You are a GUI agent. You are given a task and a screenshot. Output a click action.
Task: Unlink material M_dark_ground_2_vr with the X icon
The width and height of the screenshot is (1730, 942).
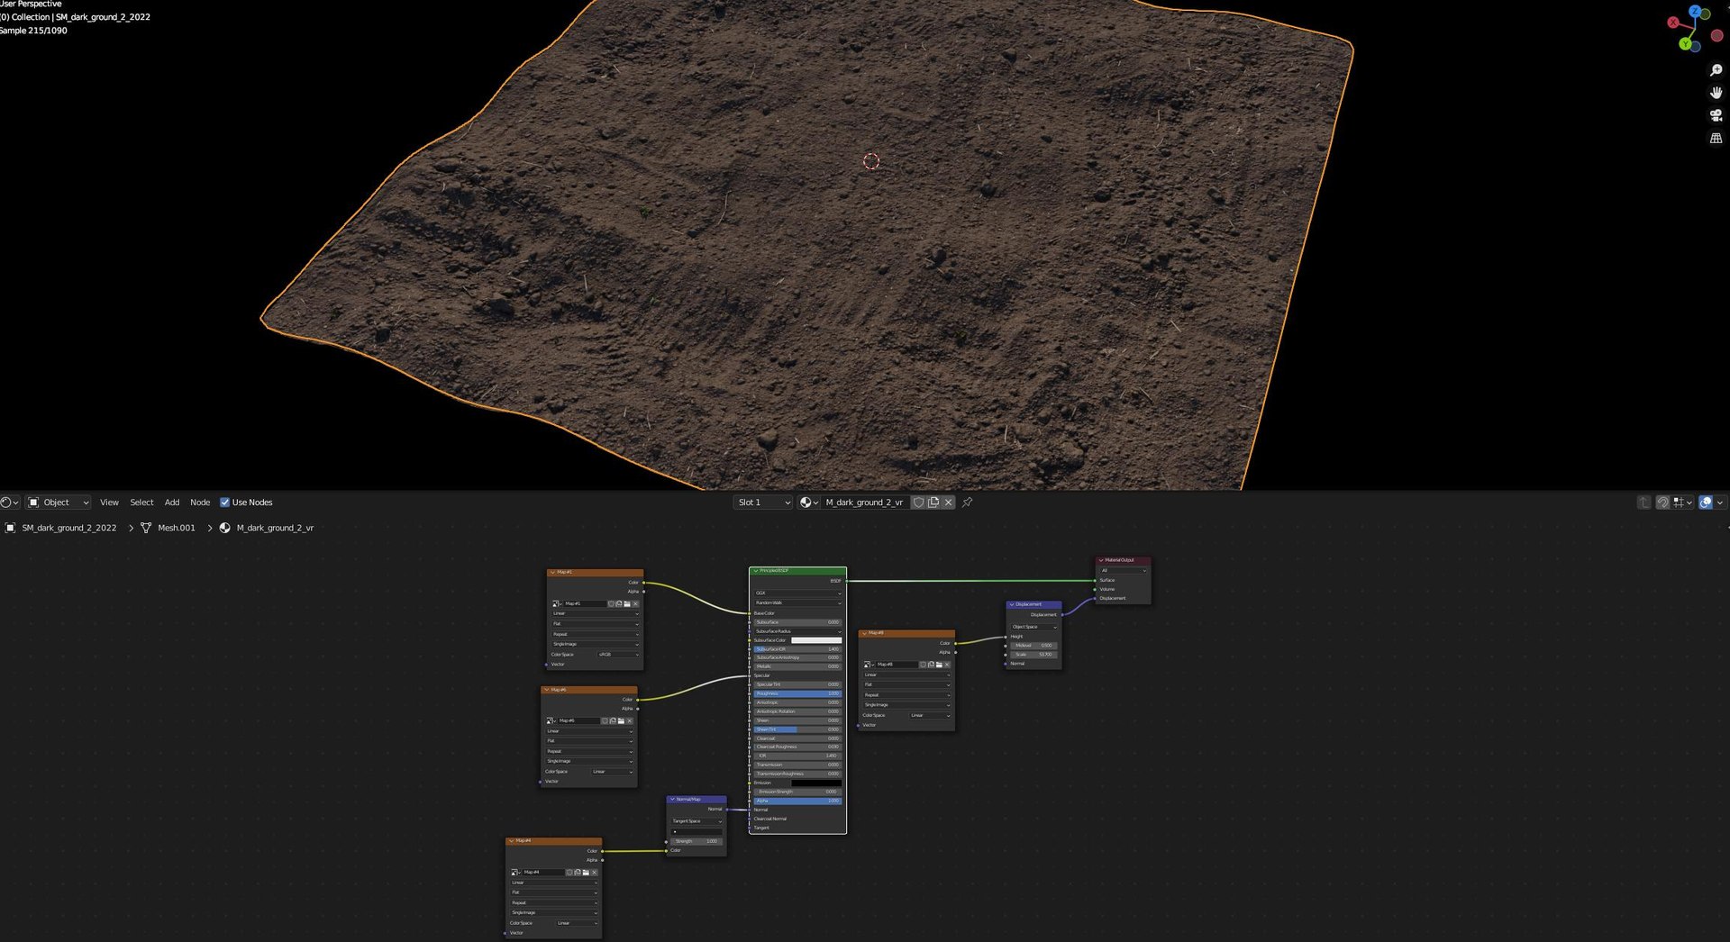coord(948,503)
